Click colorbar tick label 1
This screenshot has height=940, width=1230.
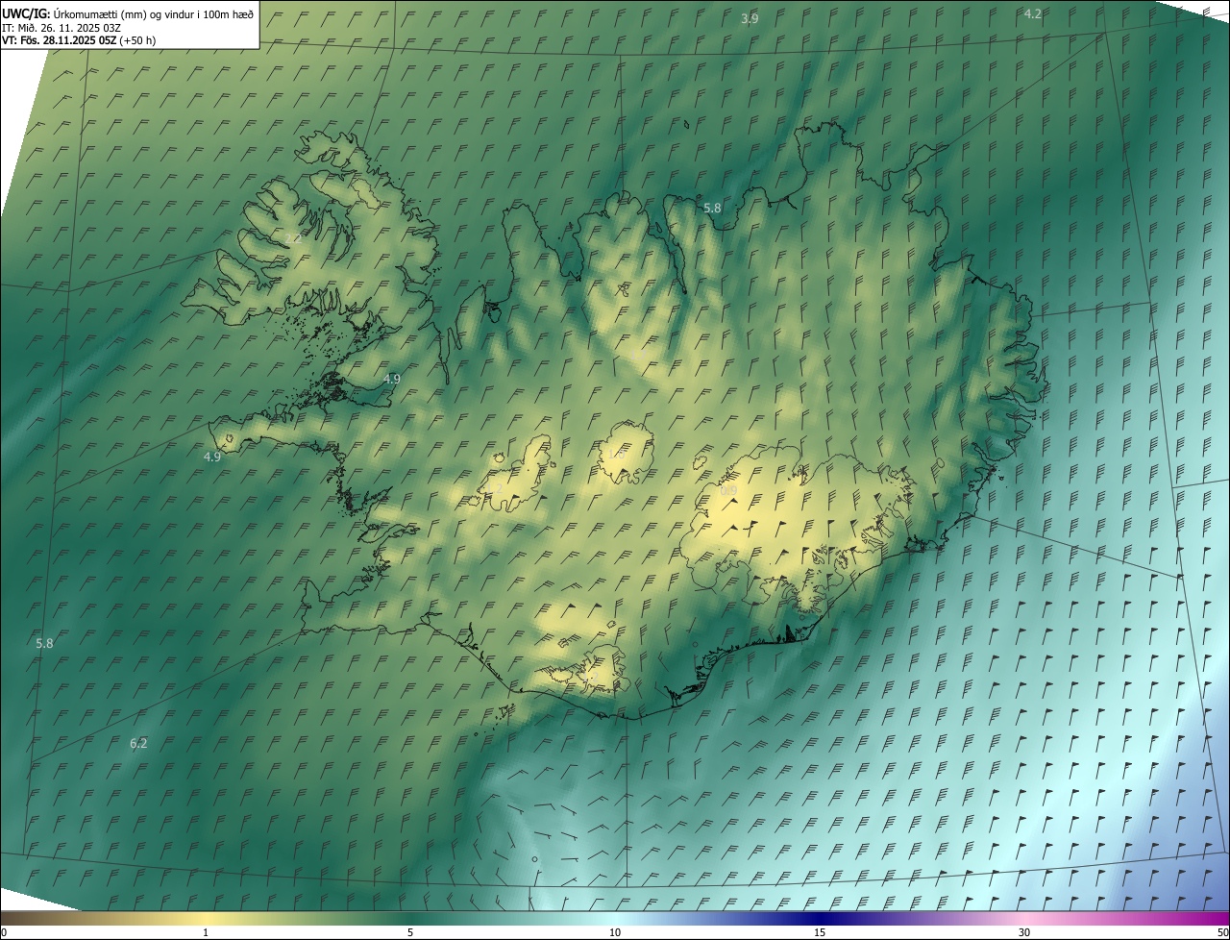coord(206,932)
